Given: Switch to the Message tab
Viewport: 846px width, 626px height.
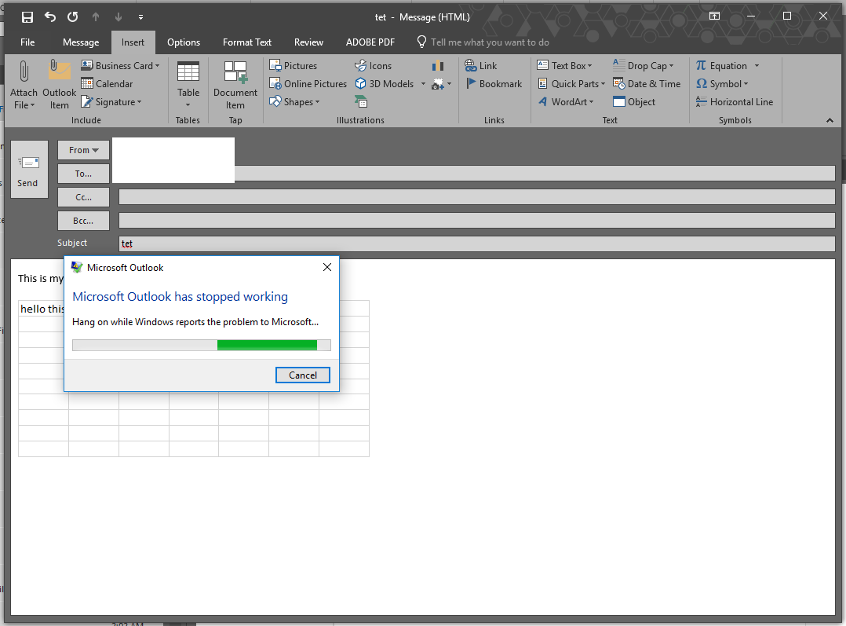Looking at the screenshot, I should [81, 42].
